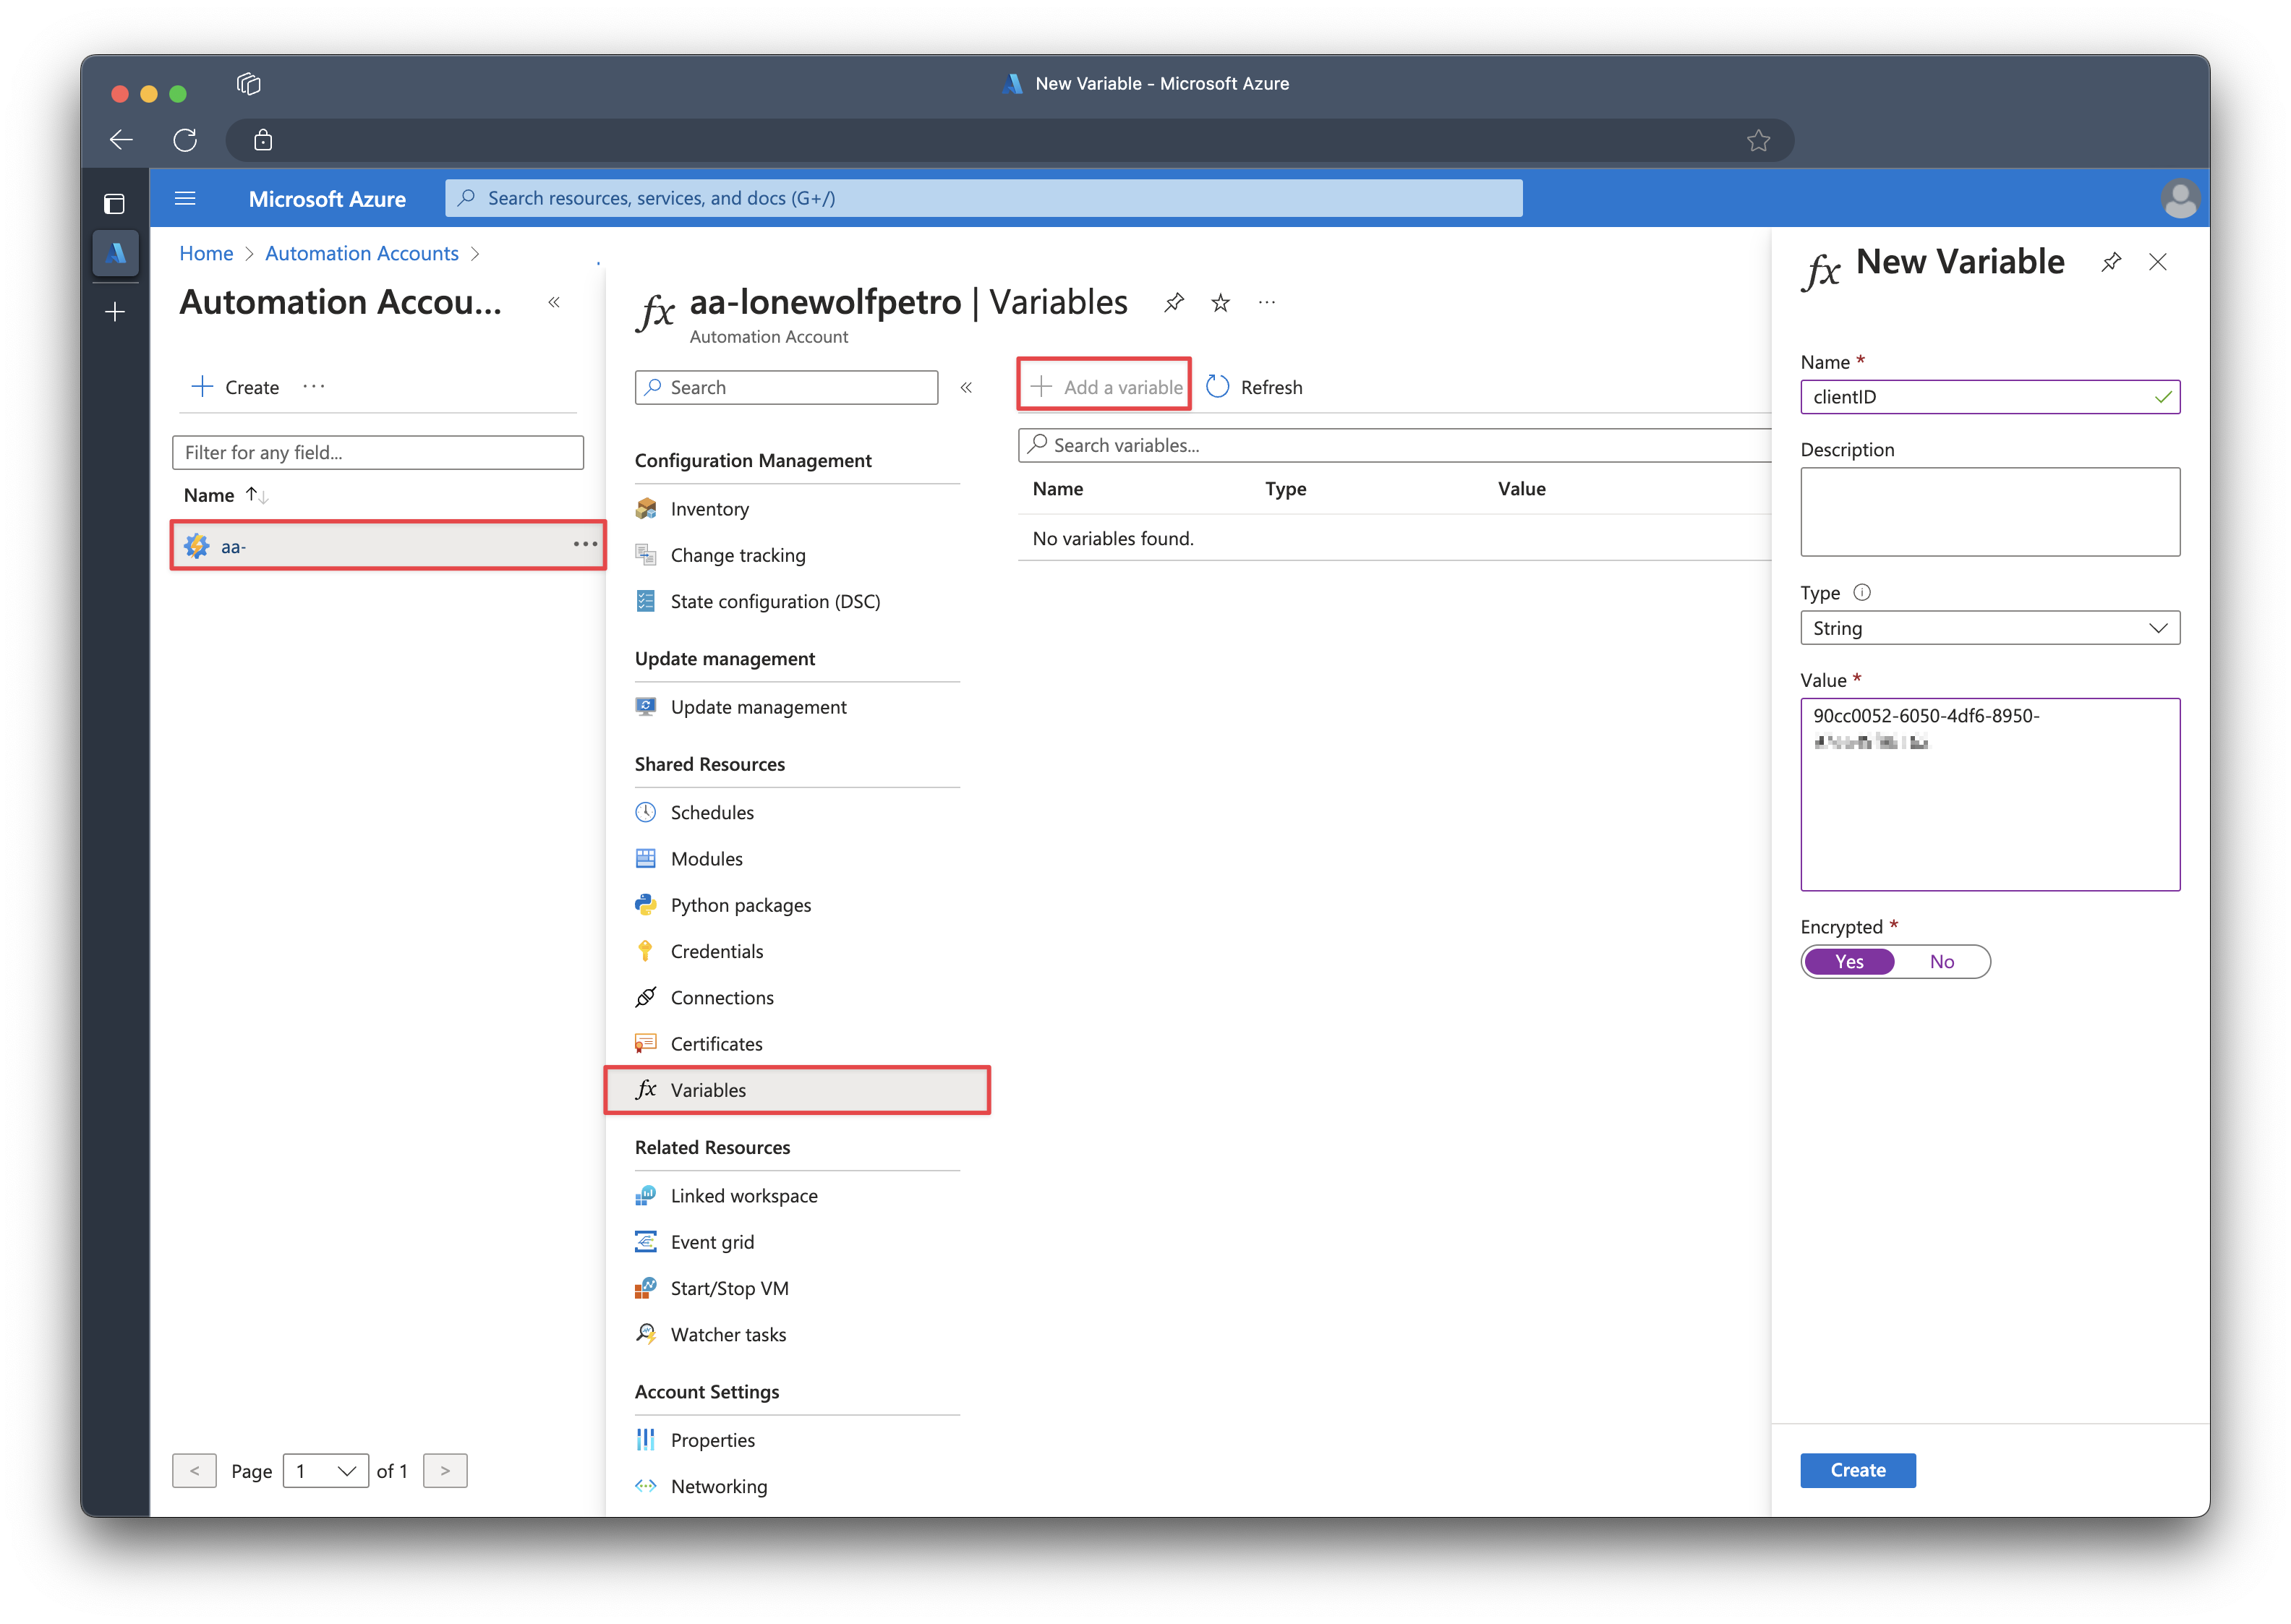Open Start/Stop VM
This screenshot has height=1624, width=2291.
(729, 1288)
